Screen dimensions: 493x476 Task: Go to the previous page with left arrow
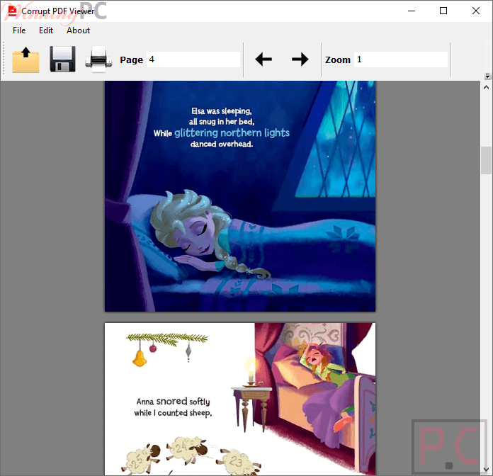click(263, 59)
